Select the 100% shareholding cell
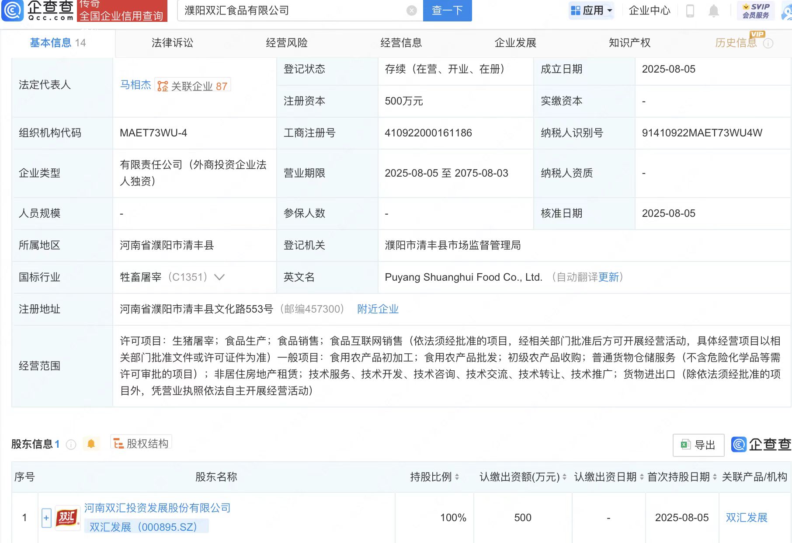This screenshot has height=543, width=792. [453, 518]
